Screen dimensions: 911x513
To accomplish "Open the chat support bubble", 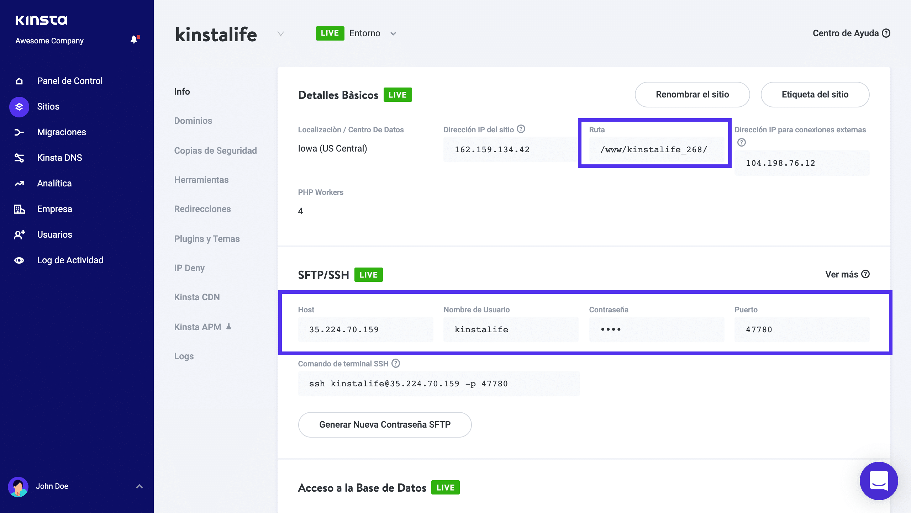I will click(x=879, y=481).
